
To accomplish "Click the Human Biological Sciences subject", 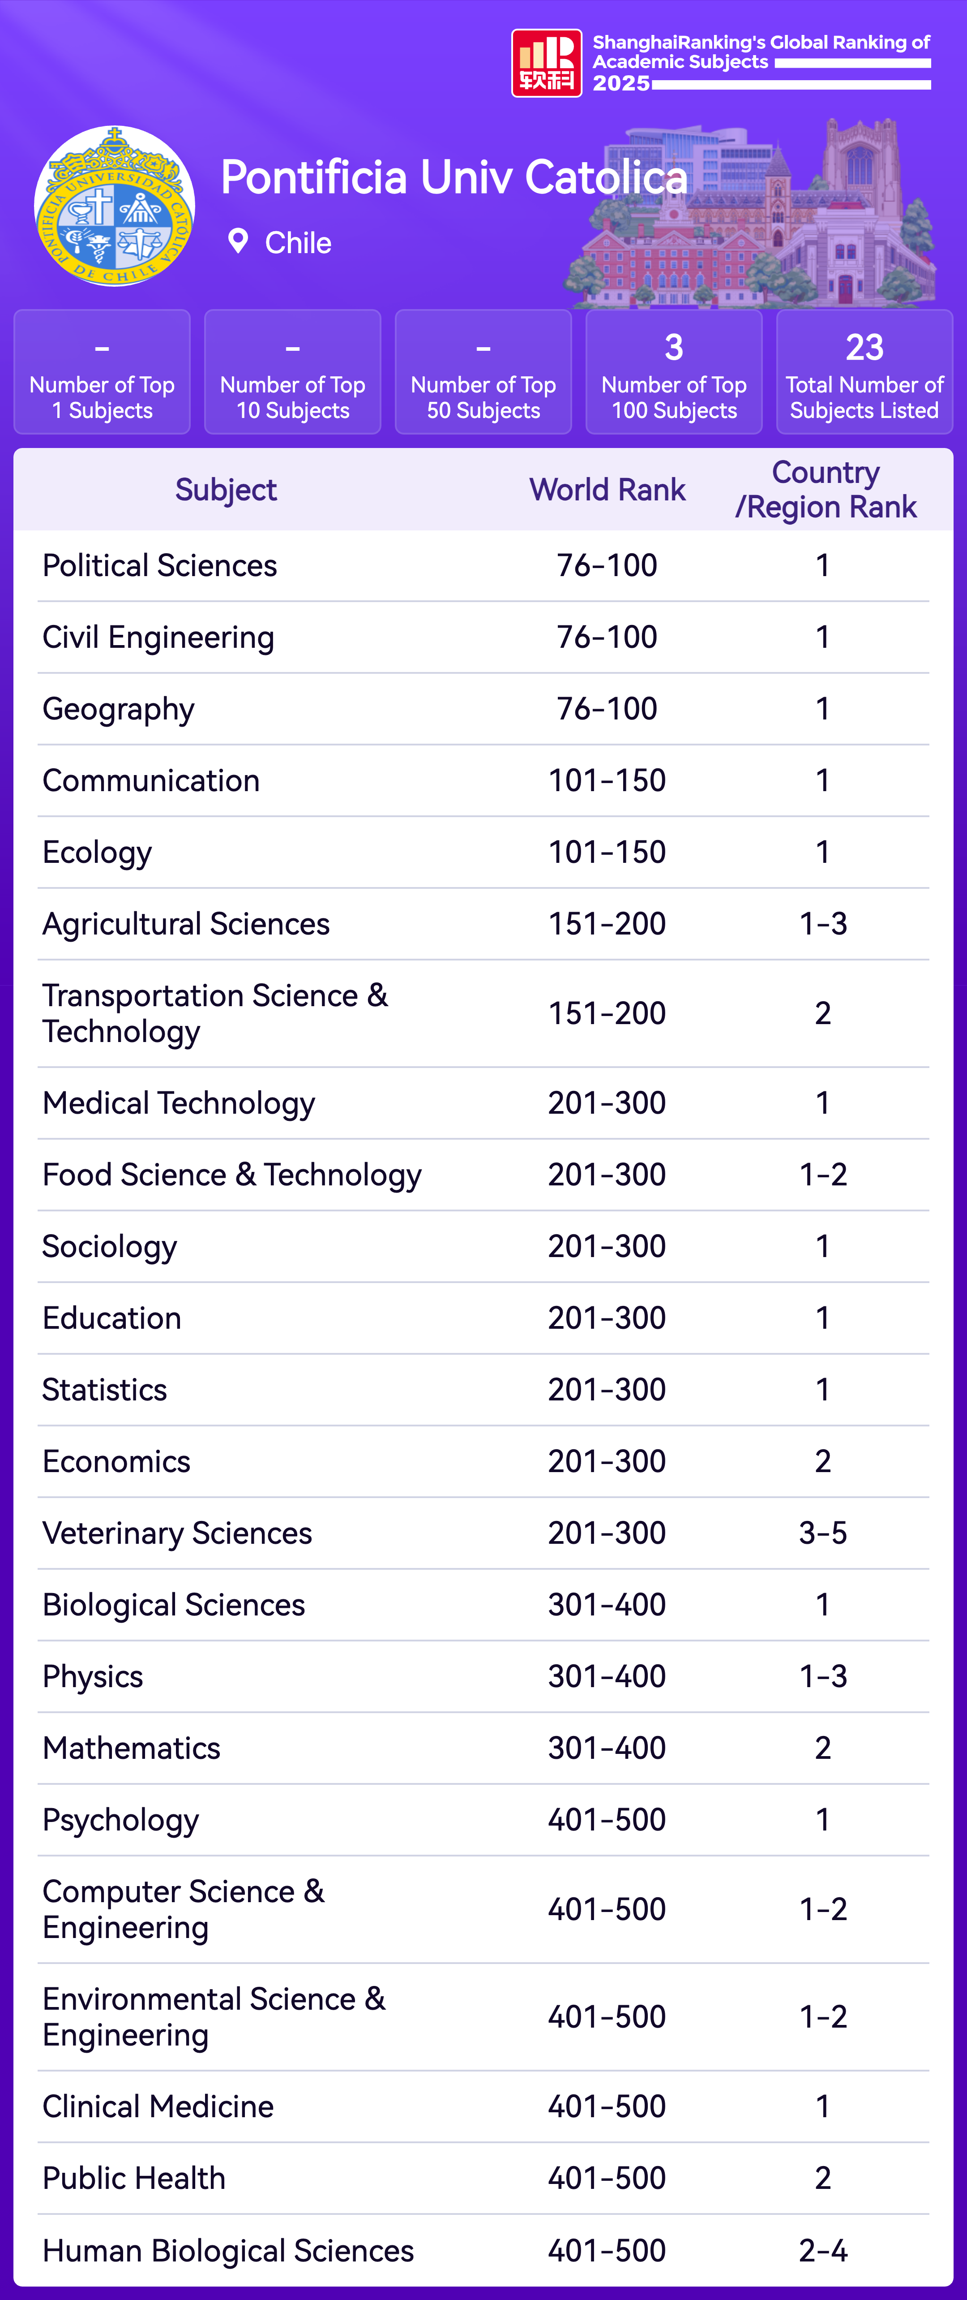I will (x=228, y=2250).
